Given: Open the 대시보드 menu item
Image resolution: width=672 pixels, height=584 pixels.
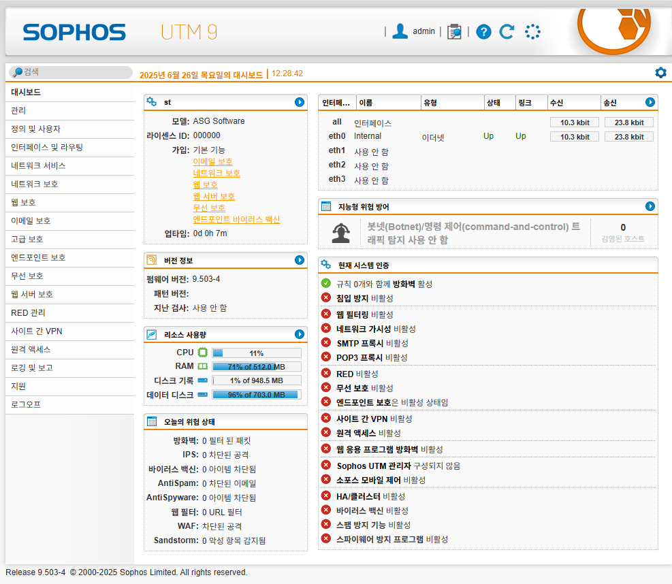Looking at the screenshot, I should point(70,92).
